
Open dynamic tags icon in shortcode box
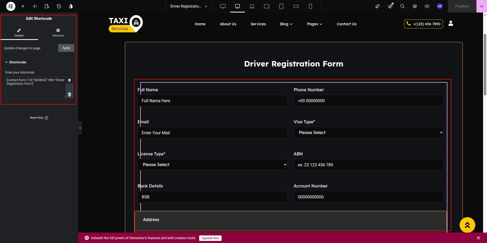[69, 80]
